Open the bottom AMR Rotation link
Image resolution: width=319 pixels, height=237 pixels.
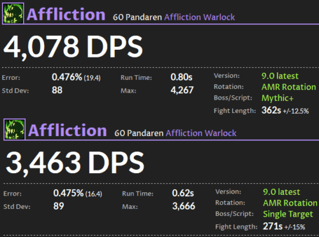(x=290, y=203)
